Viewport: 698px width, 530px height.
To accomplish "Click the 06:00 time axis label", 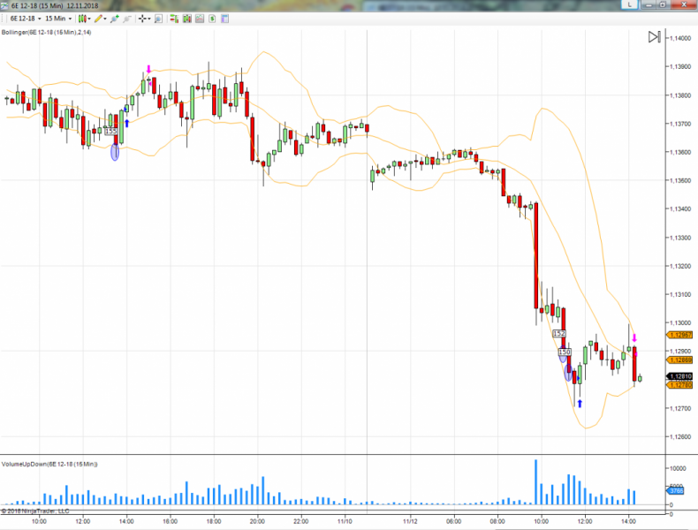I will tap(453, 521).
